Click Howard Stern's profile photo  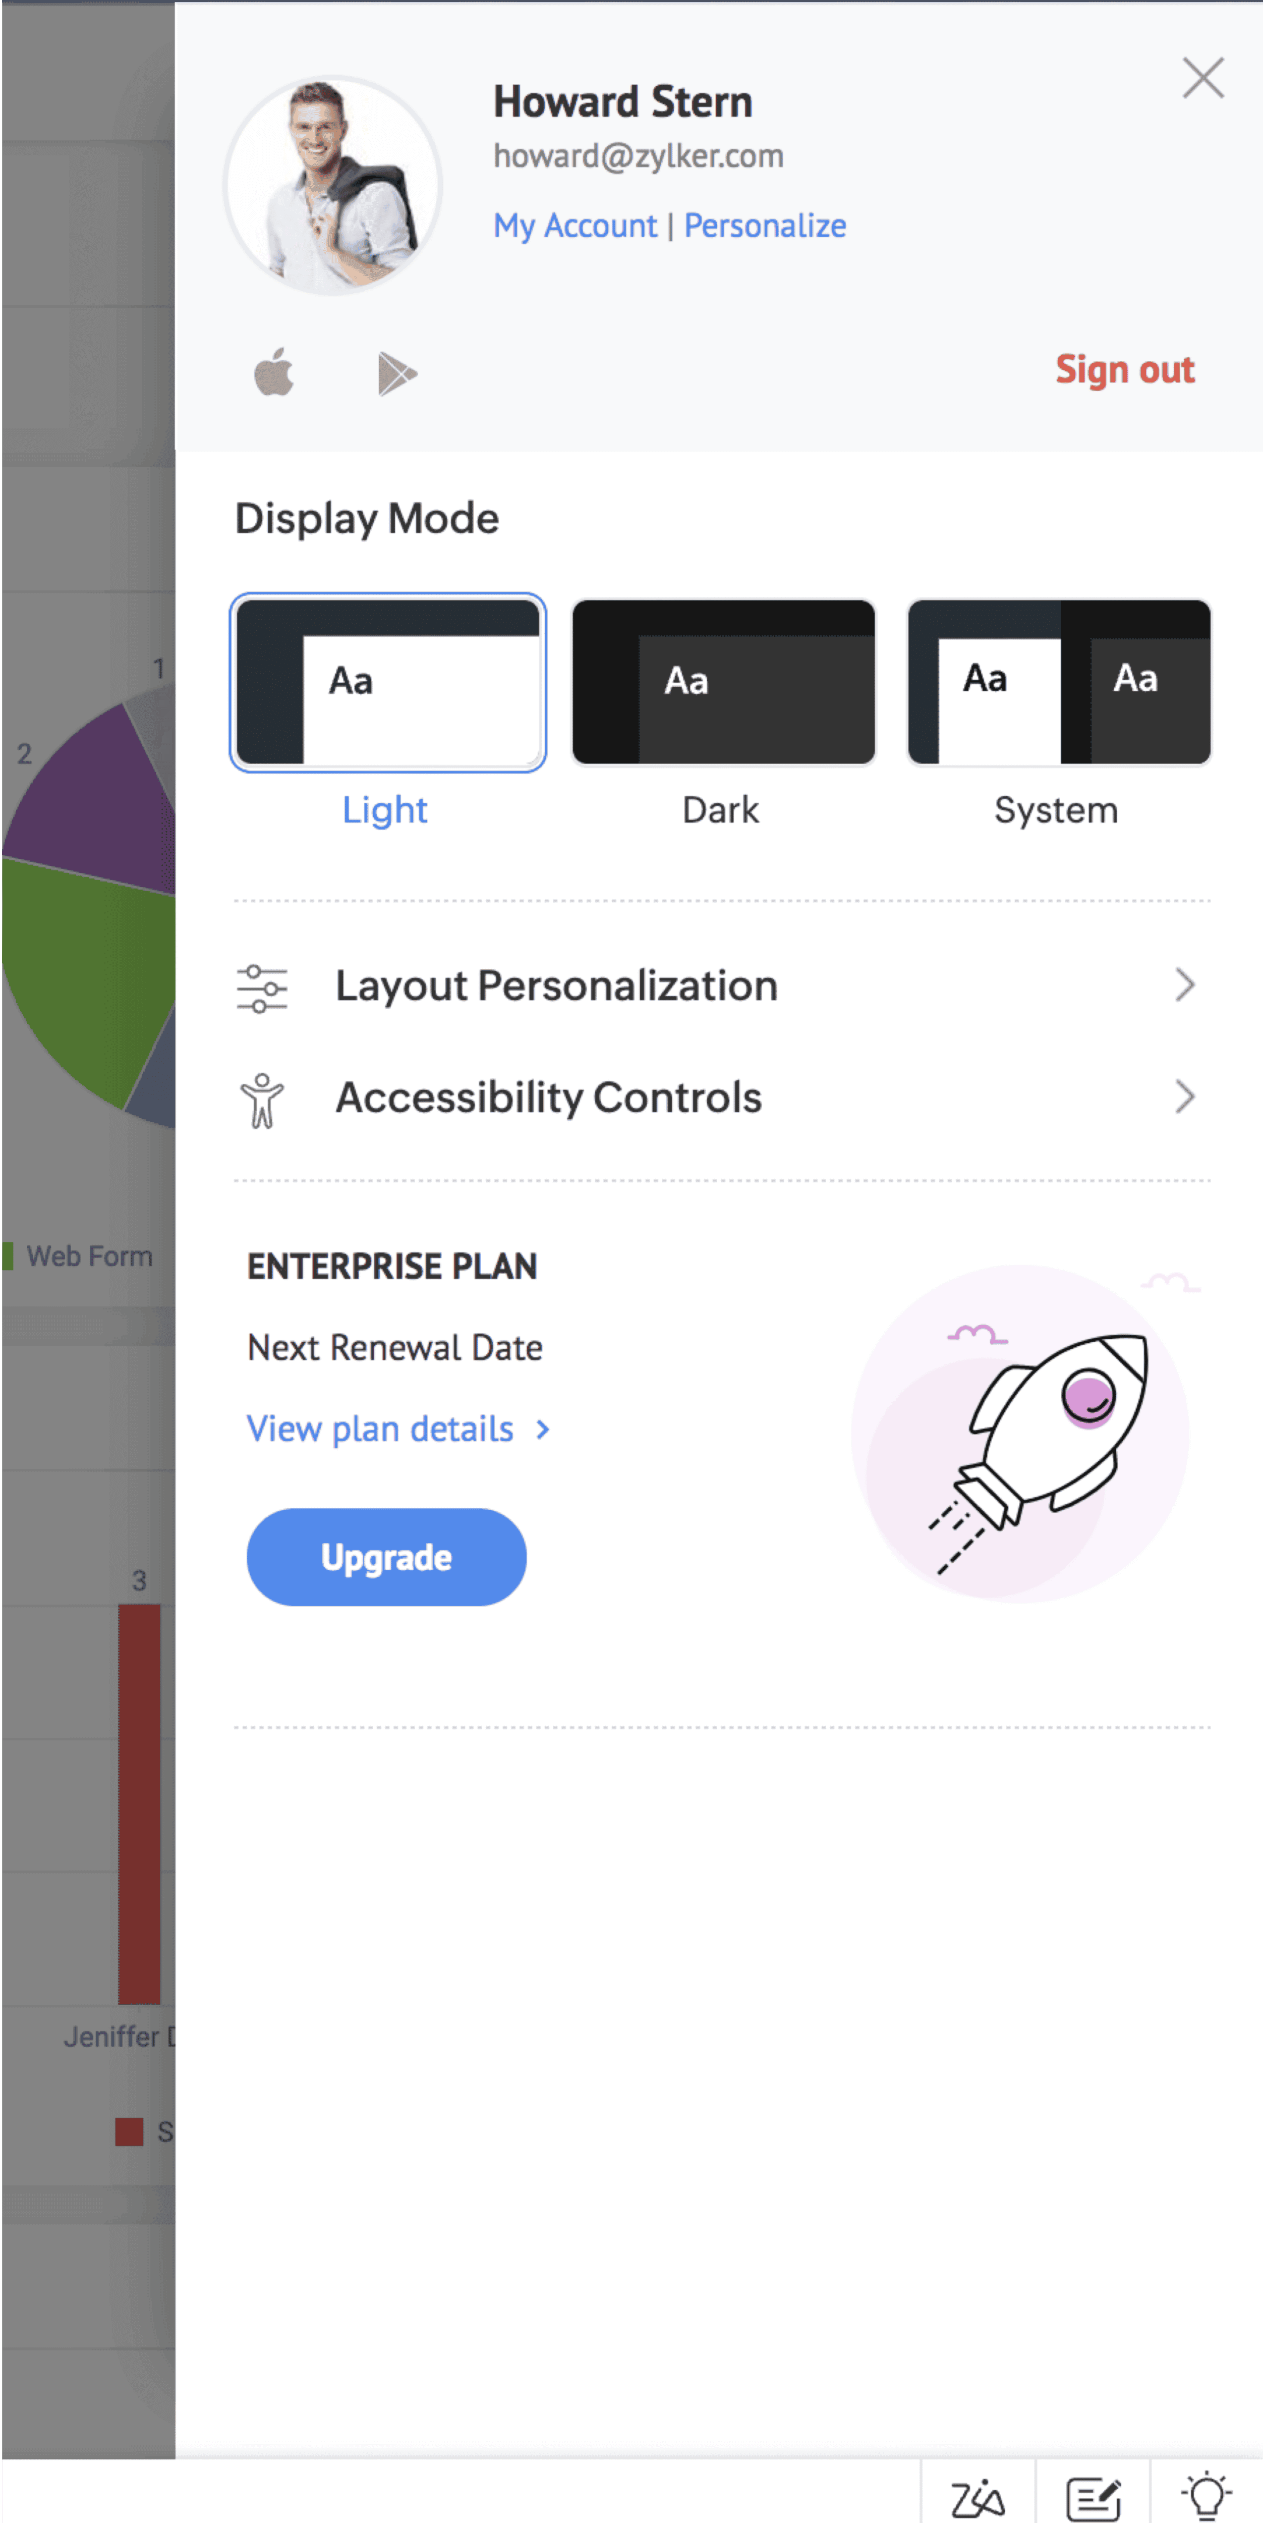click(333, 185)
